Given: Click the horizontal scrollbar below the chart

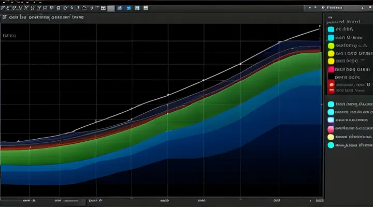Looking at the screenshot, I should 73,200.
